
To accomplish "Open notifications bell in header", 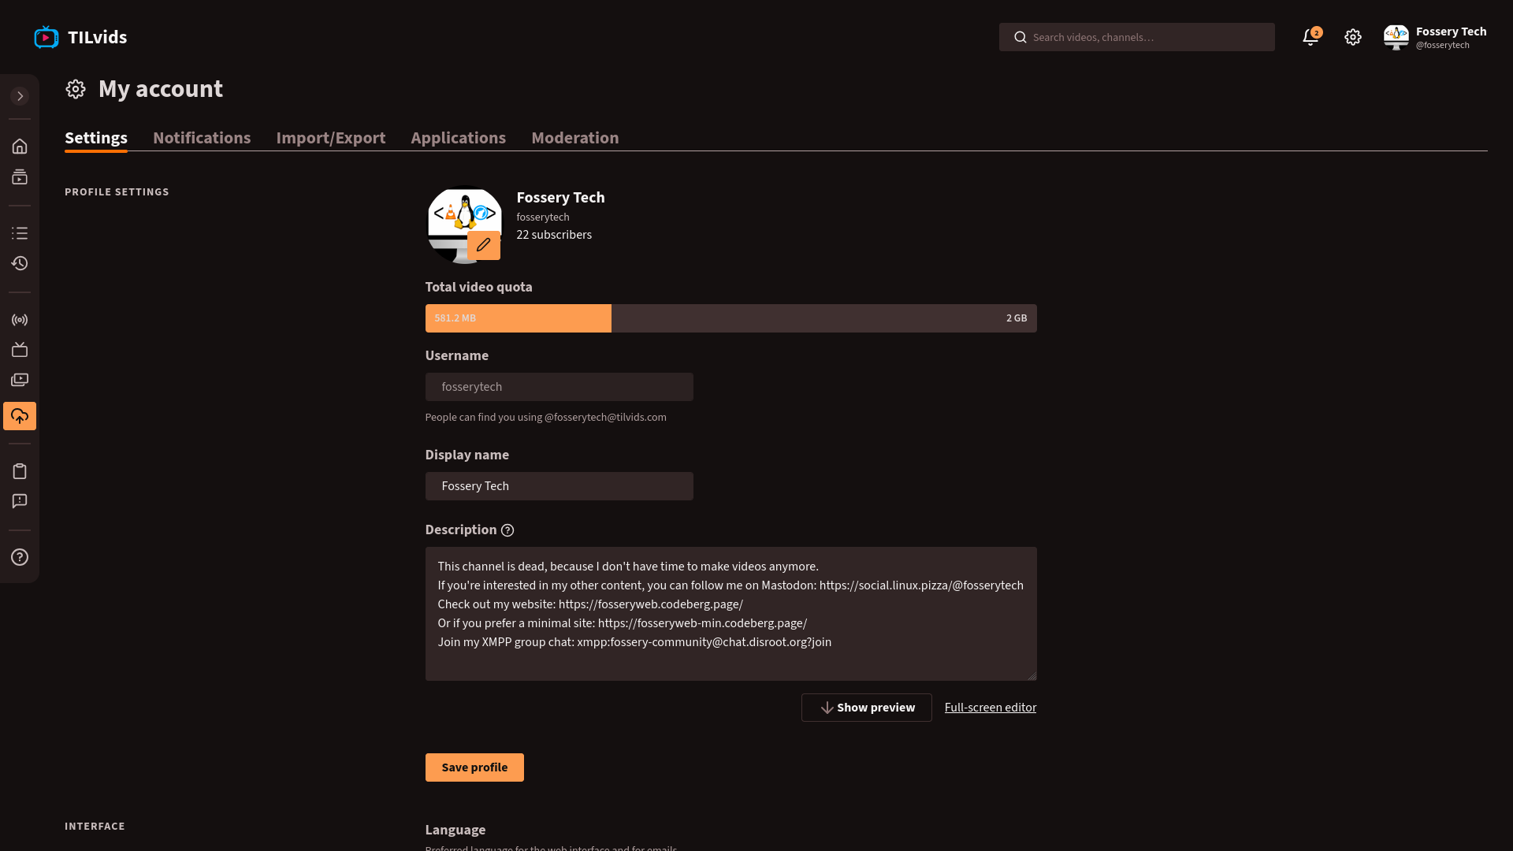I will click(1310, 37).
